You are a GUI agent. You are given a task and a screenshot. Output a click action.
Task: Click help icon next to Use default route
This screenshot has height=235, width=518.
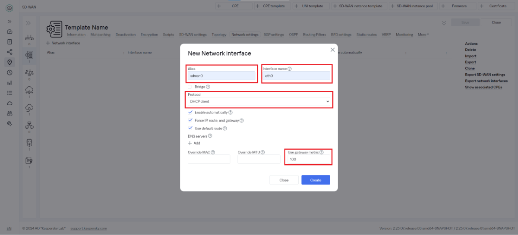pyautogui.click(x=225, y=128)
